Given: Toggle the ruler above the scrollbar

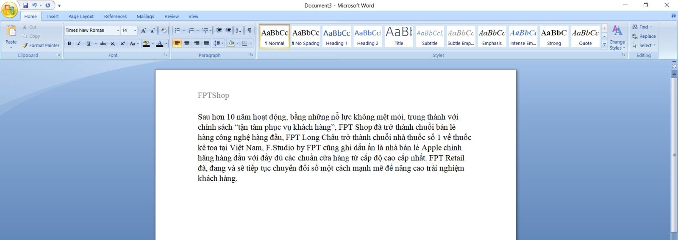Looking at the screenshot, I should (674, 66).
